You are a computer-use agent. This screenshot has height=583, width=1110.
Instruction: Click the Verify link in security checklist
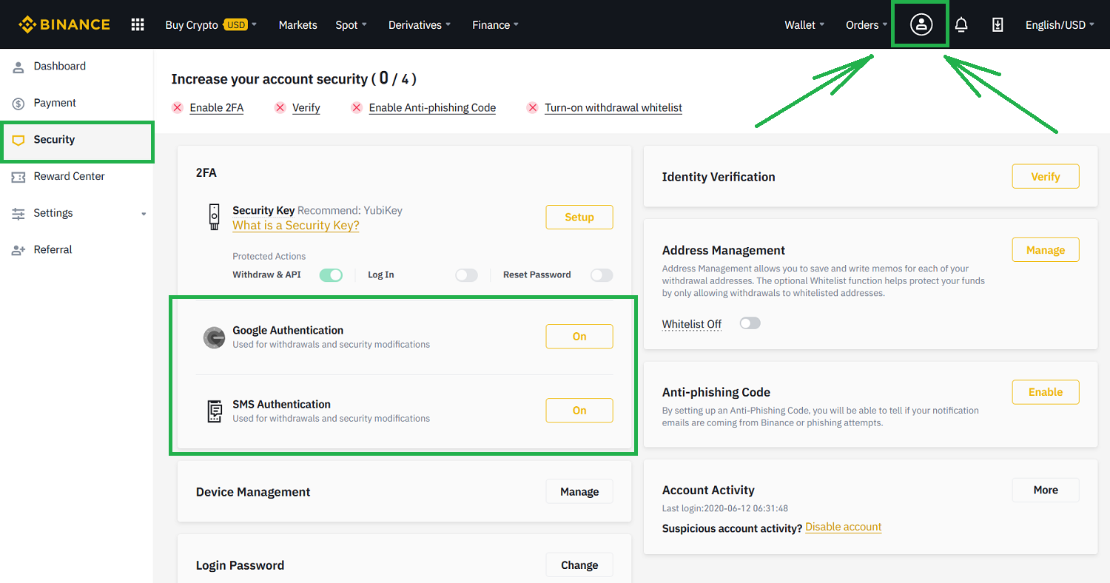click(x=306, y=108)
